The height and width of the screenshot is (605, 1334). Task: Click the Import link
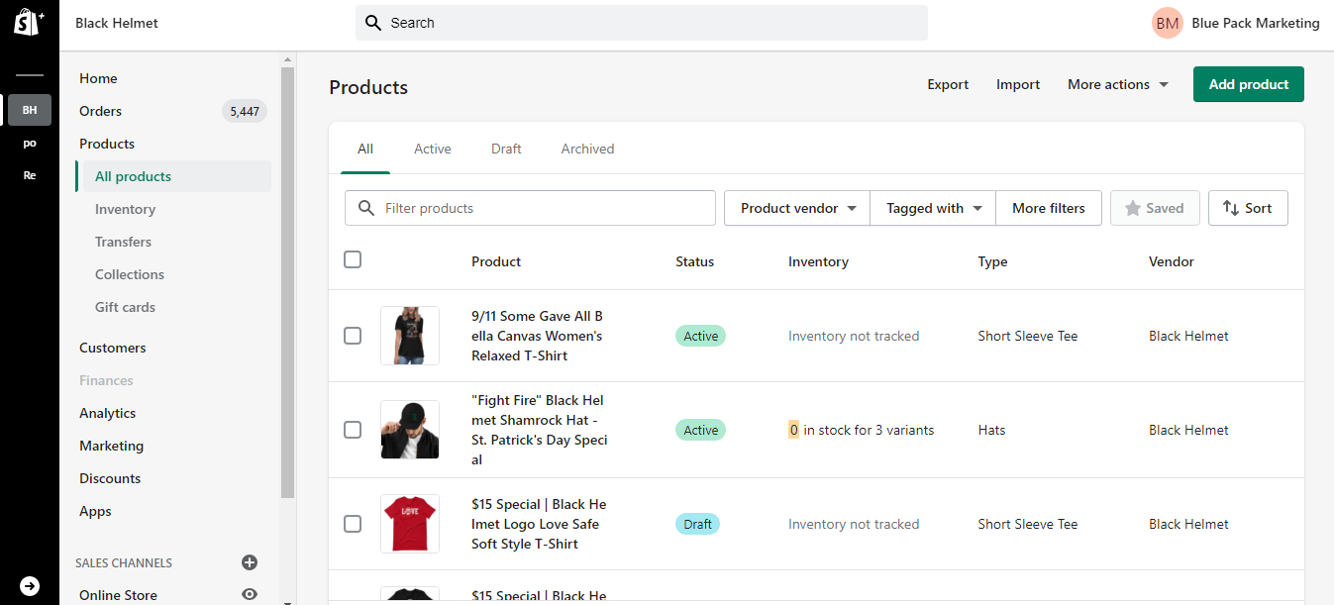1018,84
